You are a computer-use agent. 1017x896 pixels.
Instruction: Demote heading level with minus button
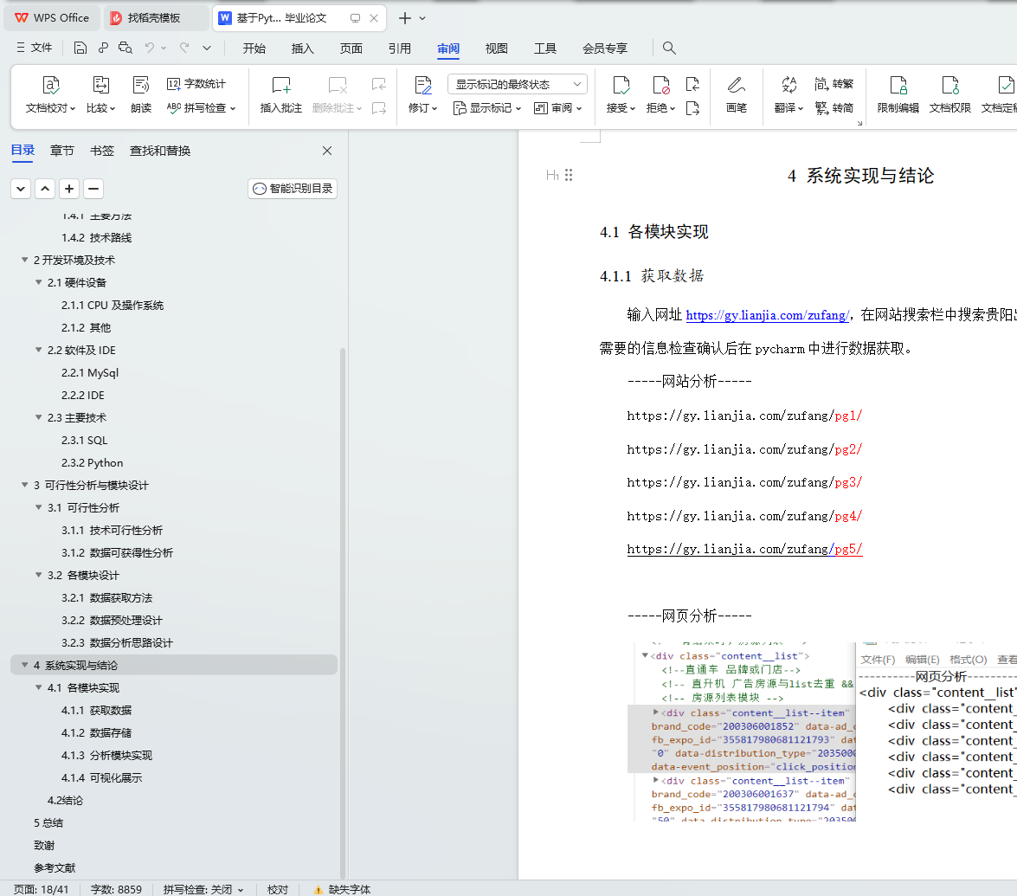coord(93,189)
